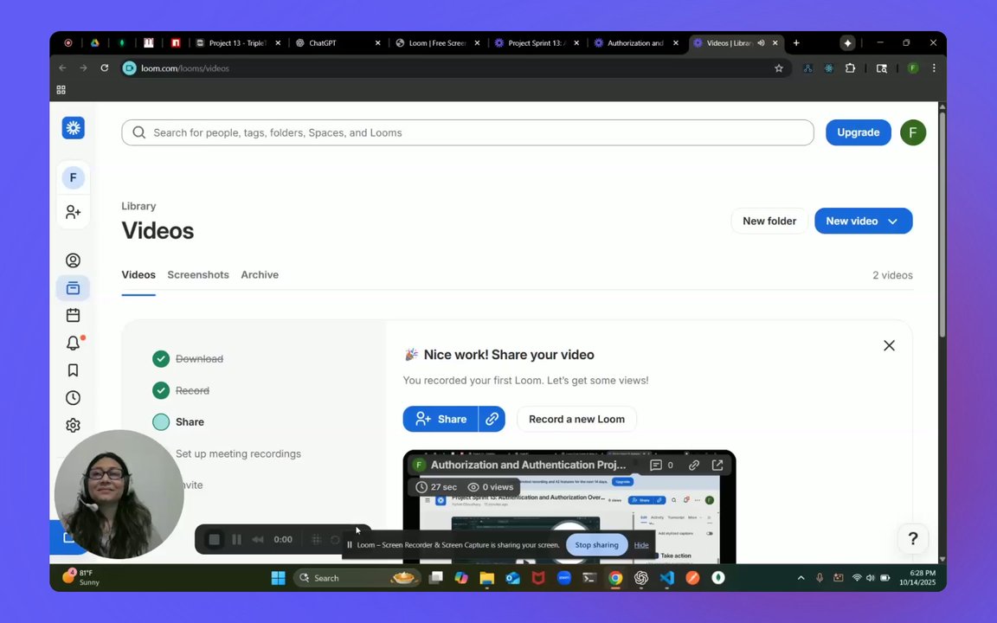
Task: Click the Upgrade button
Action: [859, 132]
